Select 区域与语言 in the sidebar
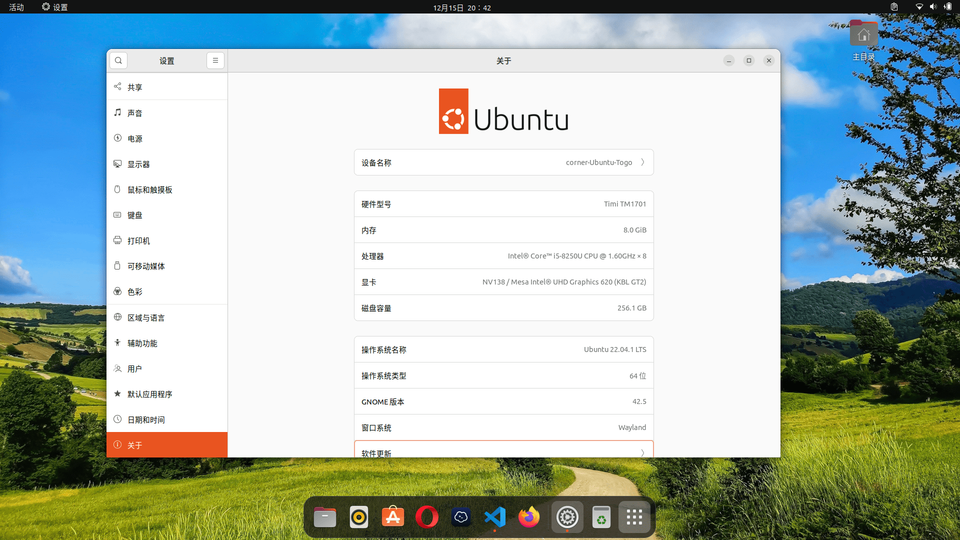 167,317
